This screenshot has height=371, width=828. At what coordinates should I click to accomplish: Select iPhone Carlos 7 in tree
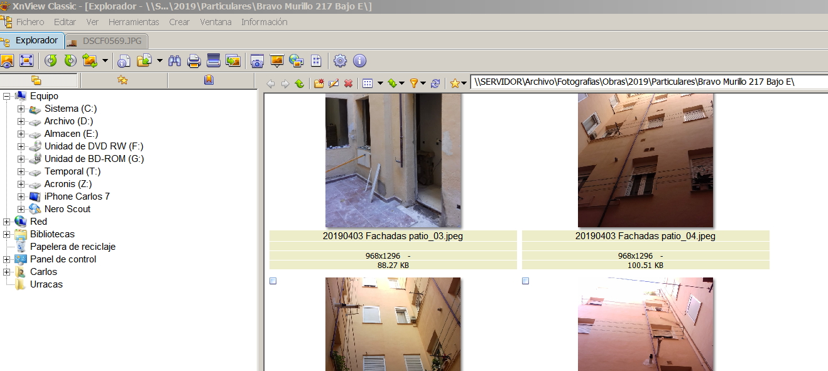[77, 196]
